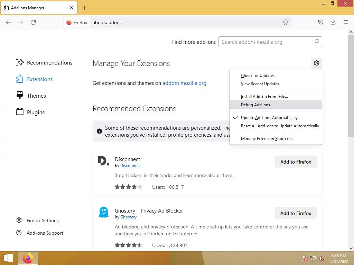Click the page vertical scrollbar thumb
Image resolution: width=354 pixels, height=265 pixels.
coord(351,86)
